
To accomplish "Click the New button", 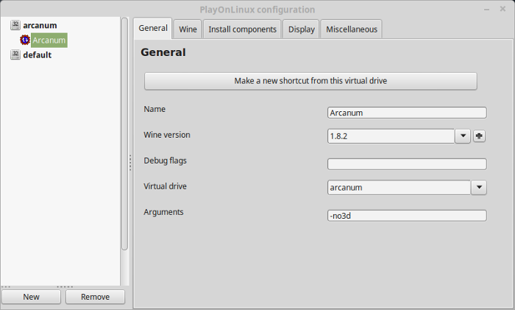I will click(x=31, y=297).
